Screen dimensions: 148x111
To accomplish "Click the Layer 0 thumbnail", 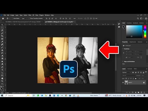I will coord(126,82).
